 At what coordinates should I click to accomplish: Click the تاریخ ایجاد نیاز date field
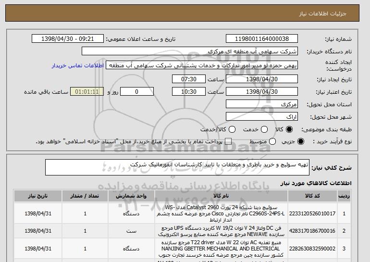tap(262, 79)
